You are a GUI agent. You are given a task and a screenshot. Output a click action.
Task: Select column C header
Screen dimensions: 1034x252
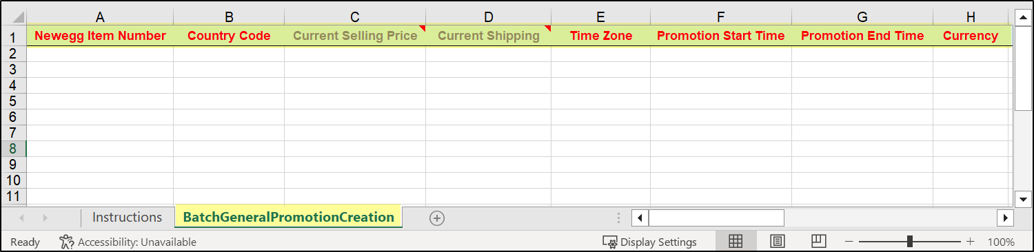click(355, 17)
